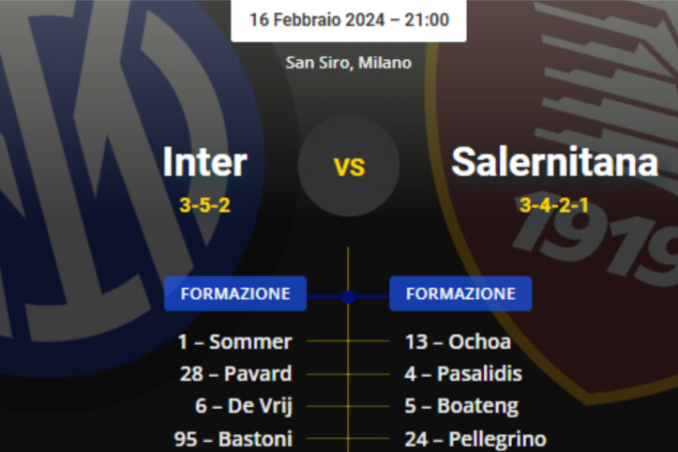Select player 24 – Pellegrino
The width and height of the screenshot is (678, 452).
tap(475, 438)
